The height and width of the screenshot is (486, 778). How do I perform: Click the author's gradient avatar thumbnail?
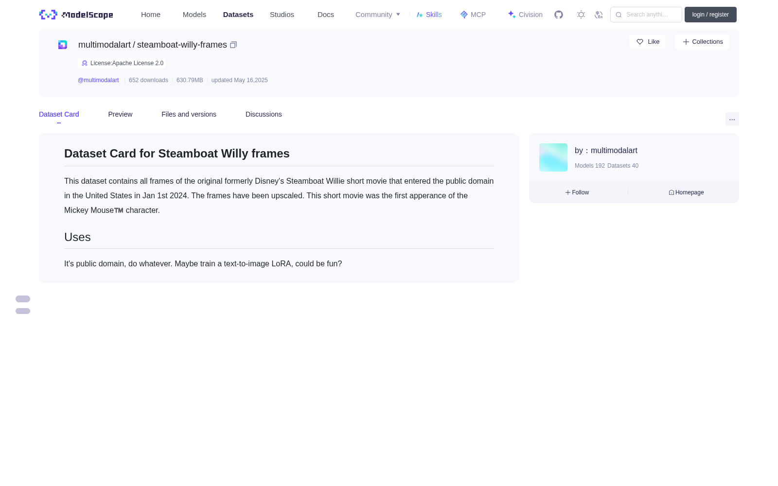click(553, 157)
